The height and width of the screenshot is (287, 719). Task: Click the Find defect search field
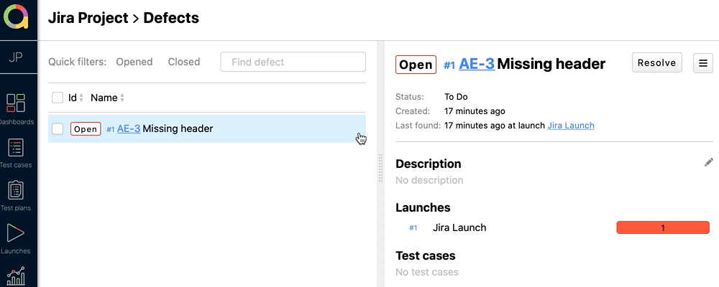(x=293, y=62)
